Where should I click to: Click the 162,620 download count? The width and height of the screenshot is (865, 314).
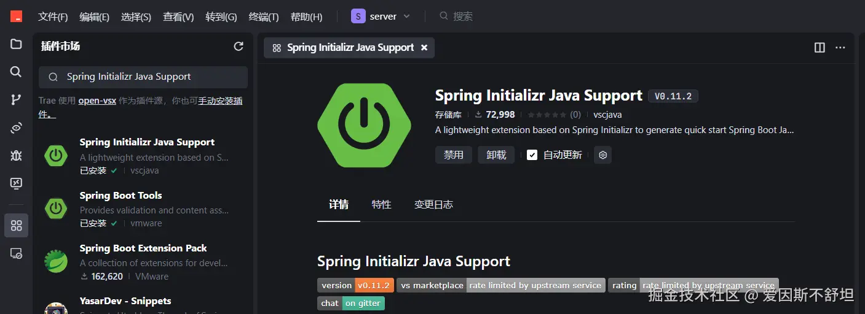[107, 277]
